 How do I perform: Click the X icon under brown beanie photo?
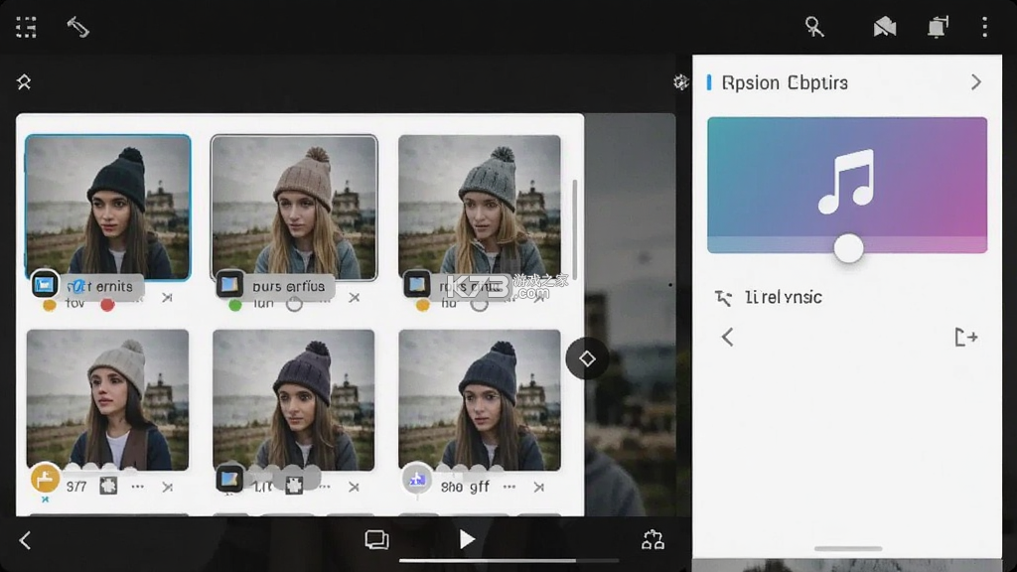pos(354,298)
